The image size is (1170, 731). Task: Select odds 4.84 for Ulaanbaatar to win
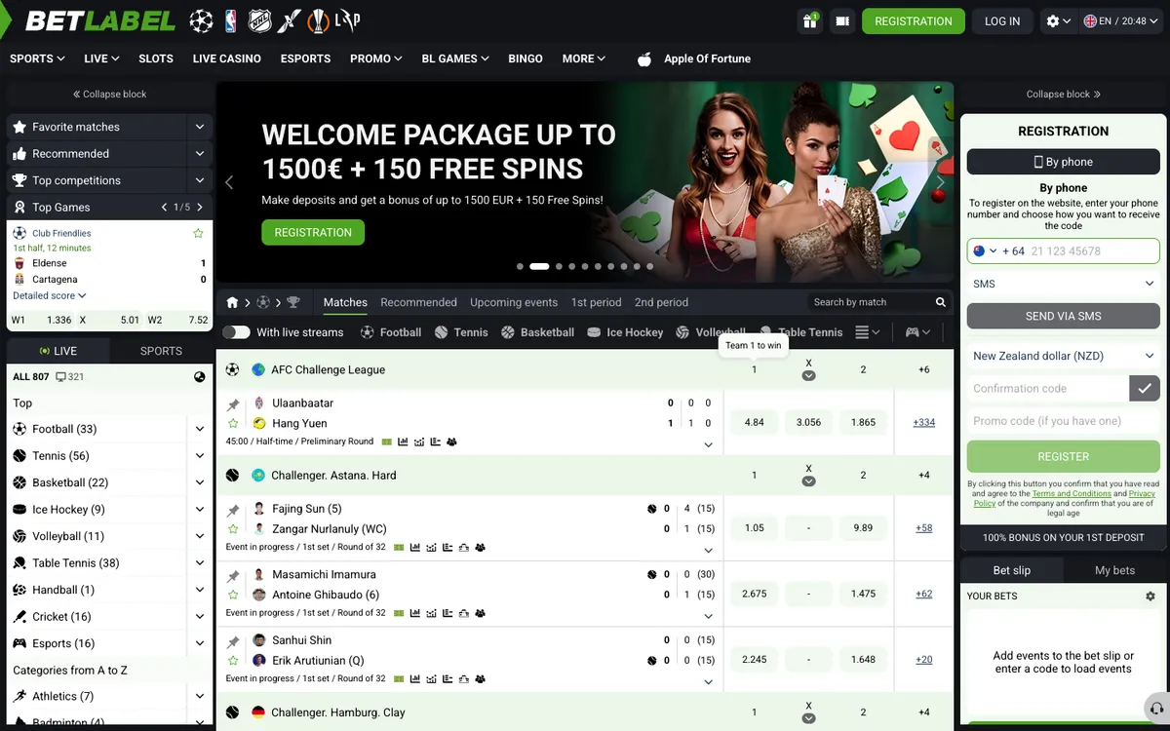click(754, 422)
